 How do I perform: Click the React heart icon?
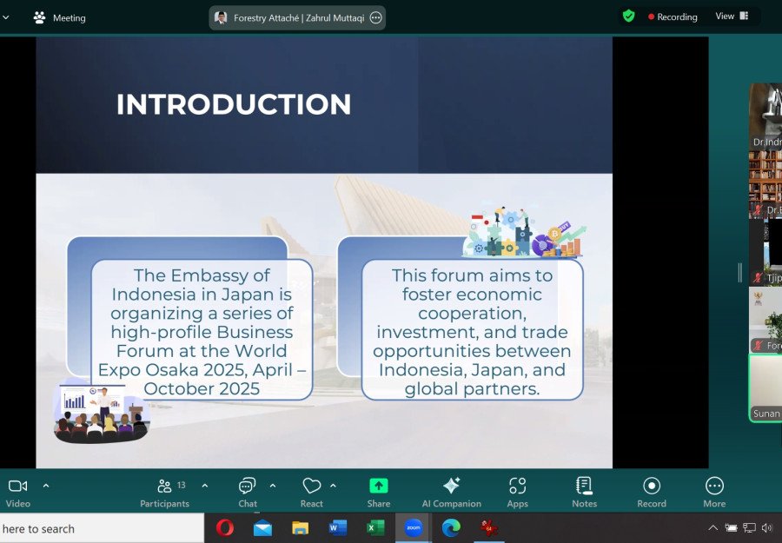click(312, 491)
